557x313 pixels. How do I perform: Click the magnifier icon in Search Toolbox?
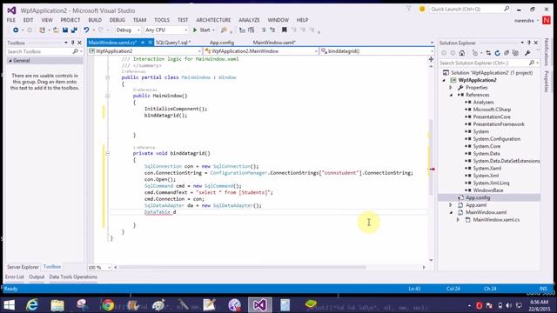pos(76,52)
